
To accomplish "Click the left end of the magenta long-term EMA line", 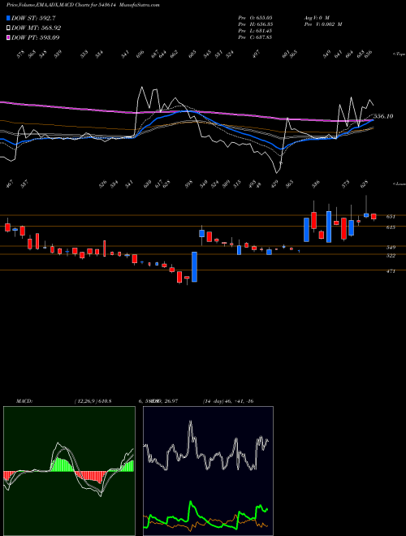I will [2, 102].
